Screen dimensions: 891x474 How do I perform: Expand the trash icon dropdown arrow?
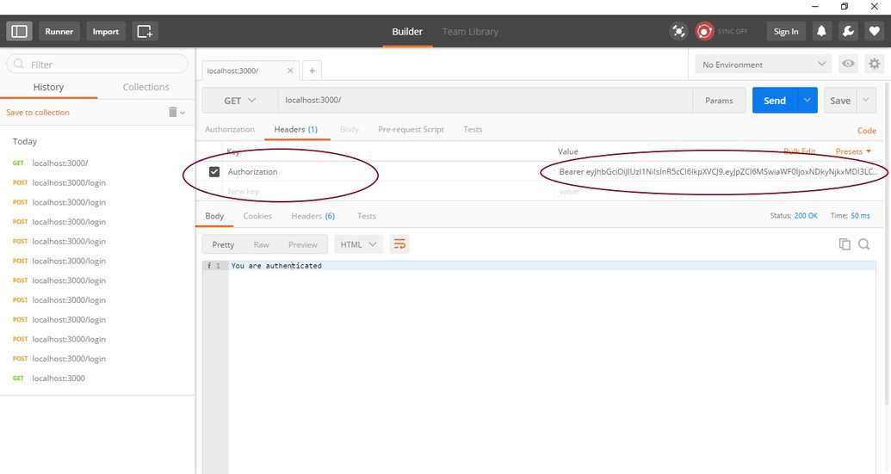point(183,113)
